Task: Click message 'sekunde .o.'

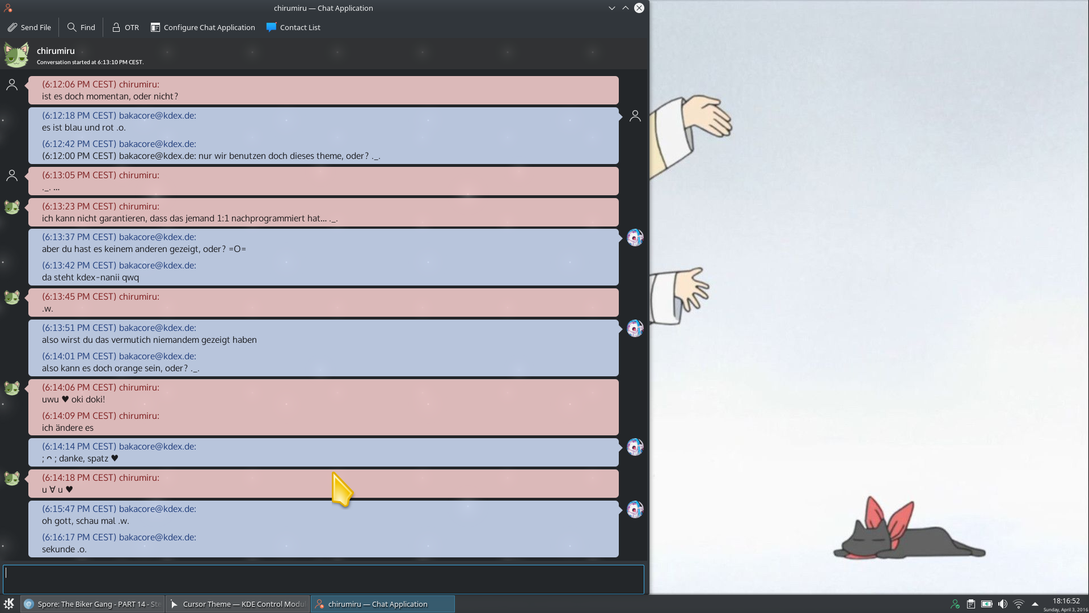Action: coord(64,549)
